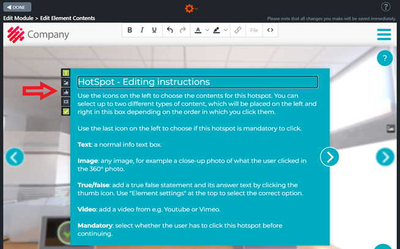
Task: Click the File toolbar button
Action: coord(254,30)
